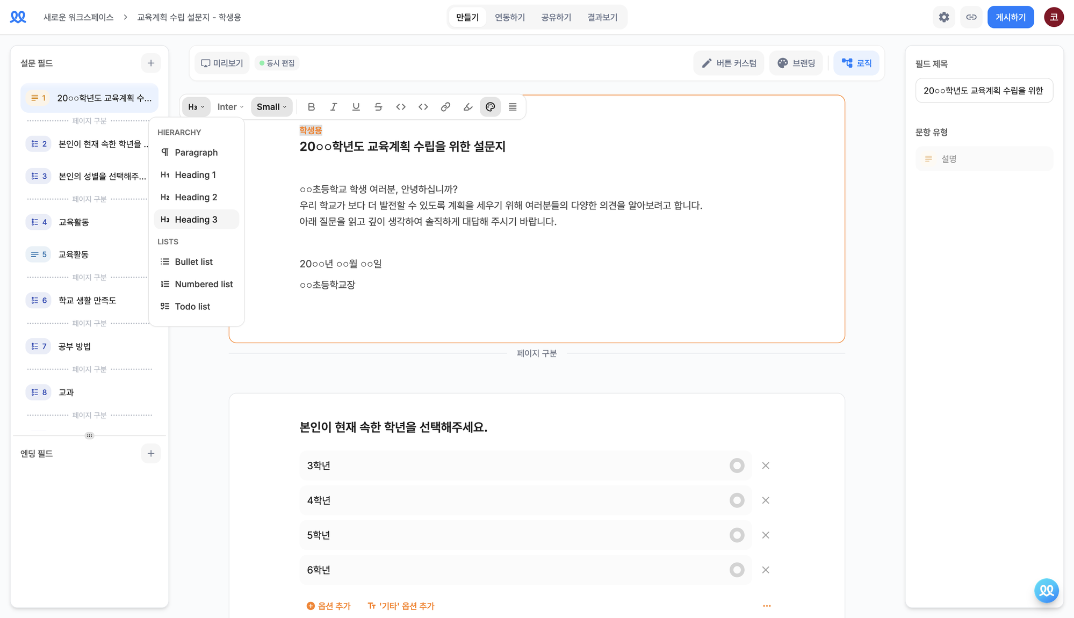Click the 게시하기 publish button
This screenshot has width=1074, height=618.
click(x=1010, y=17)
